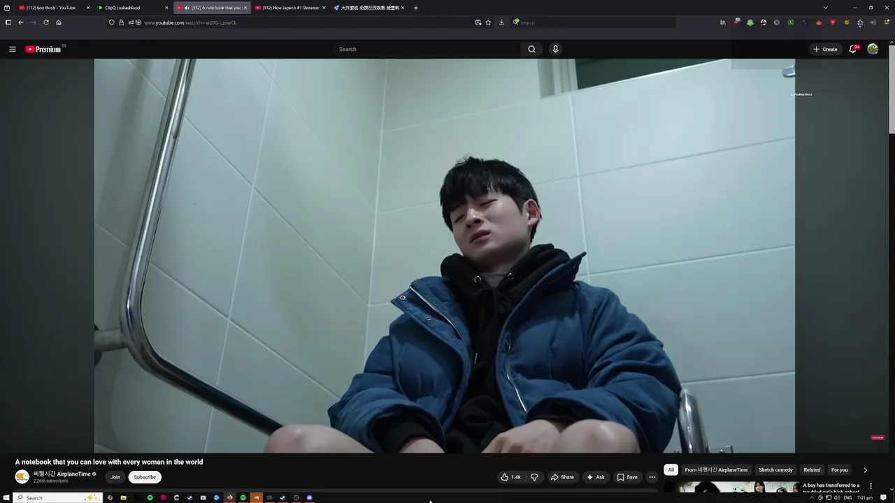Screen dimensions: 895x503
Task: Open 'A boy has transferred' video title
Action: click(831, 488)
